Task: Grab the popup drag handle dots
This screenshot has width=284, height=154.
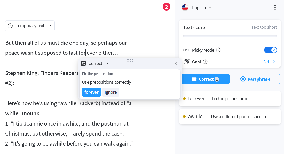Action: (x=130, y=60)
